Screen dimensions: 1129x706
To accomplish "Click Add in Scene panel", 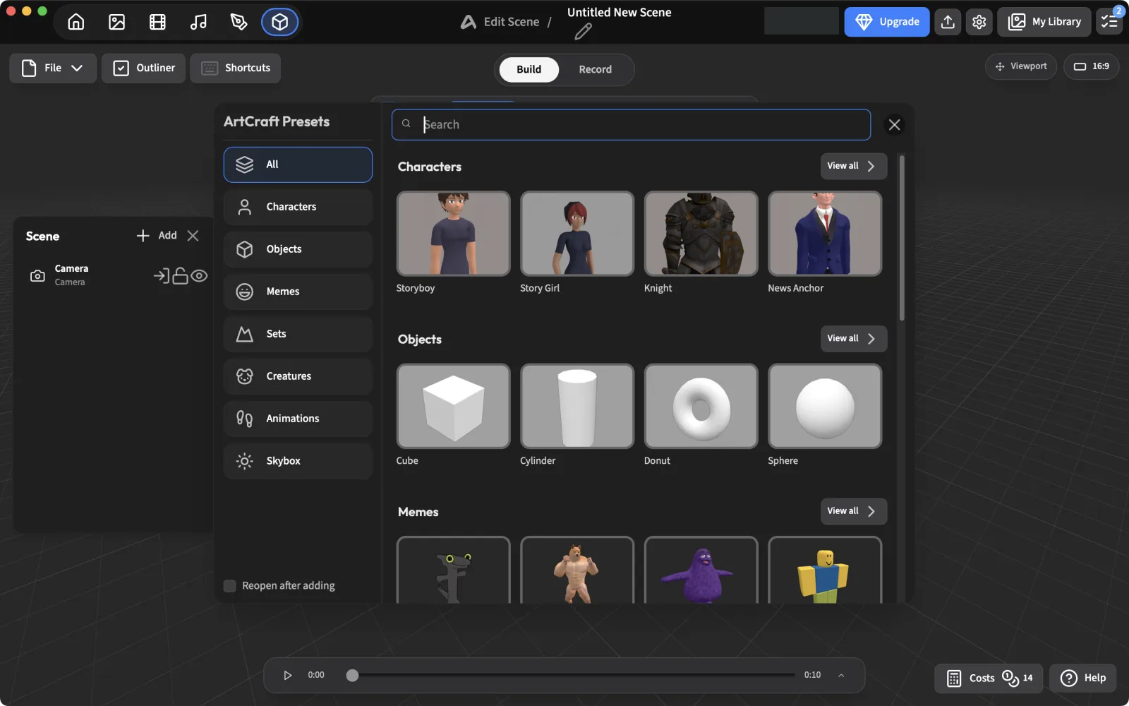I will pos(157,236).
